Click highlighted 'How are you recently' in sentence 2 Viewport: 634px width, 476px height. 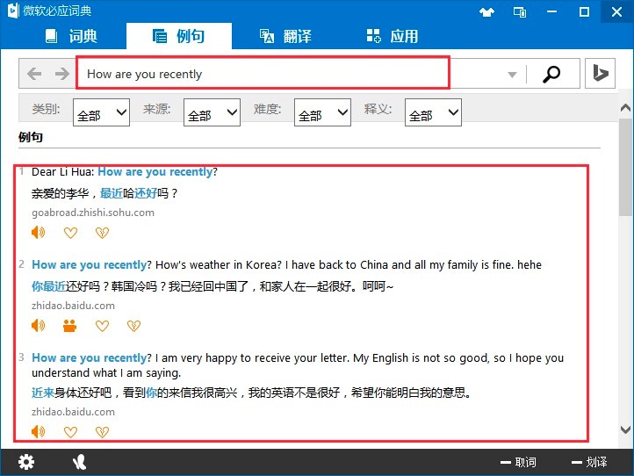coord(90,265)
